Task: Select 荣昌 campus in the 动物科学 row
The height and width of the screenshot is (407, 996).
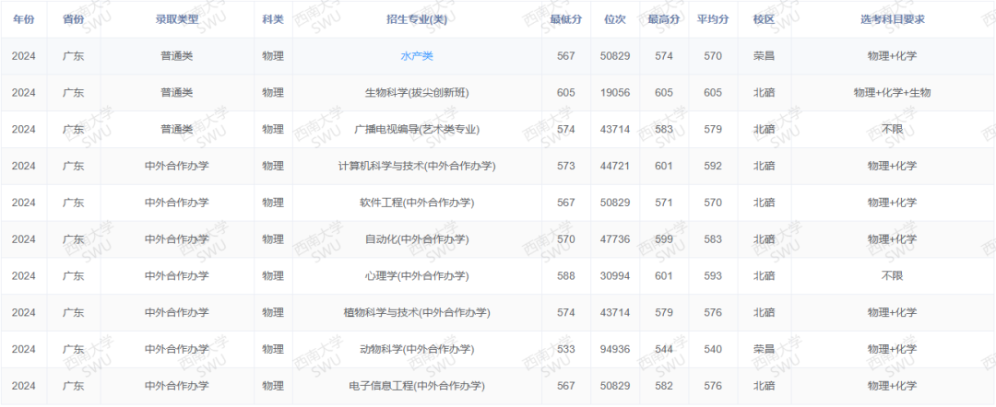Action: [x=765, y=349]
